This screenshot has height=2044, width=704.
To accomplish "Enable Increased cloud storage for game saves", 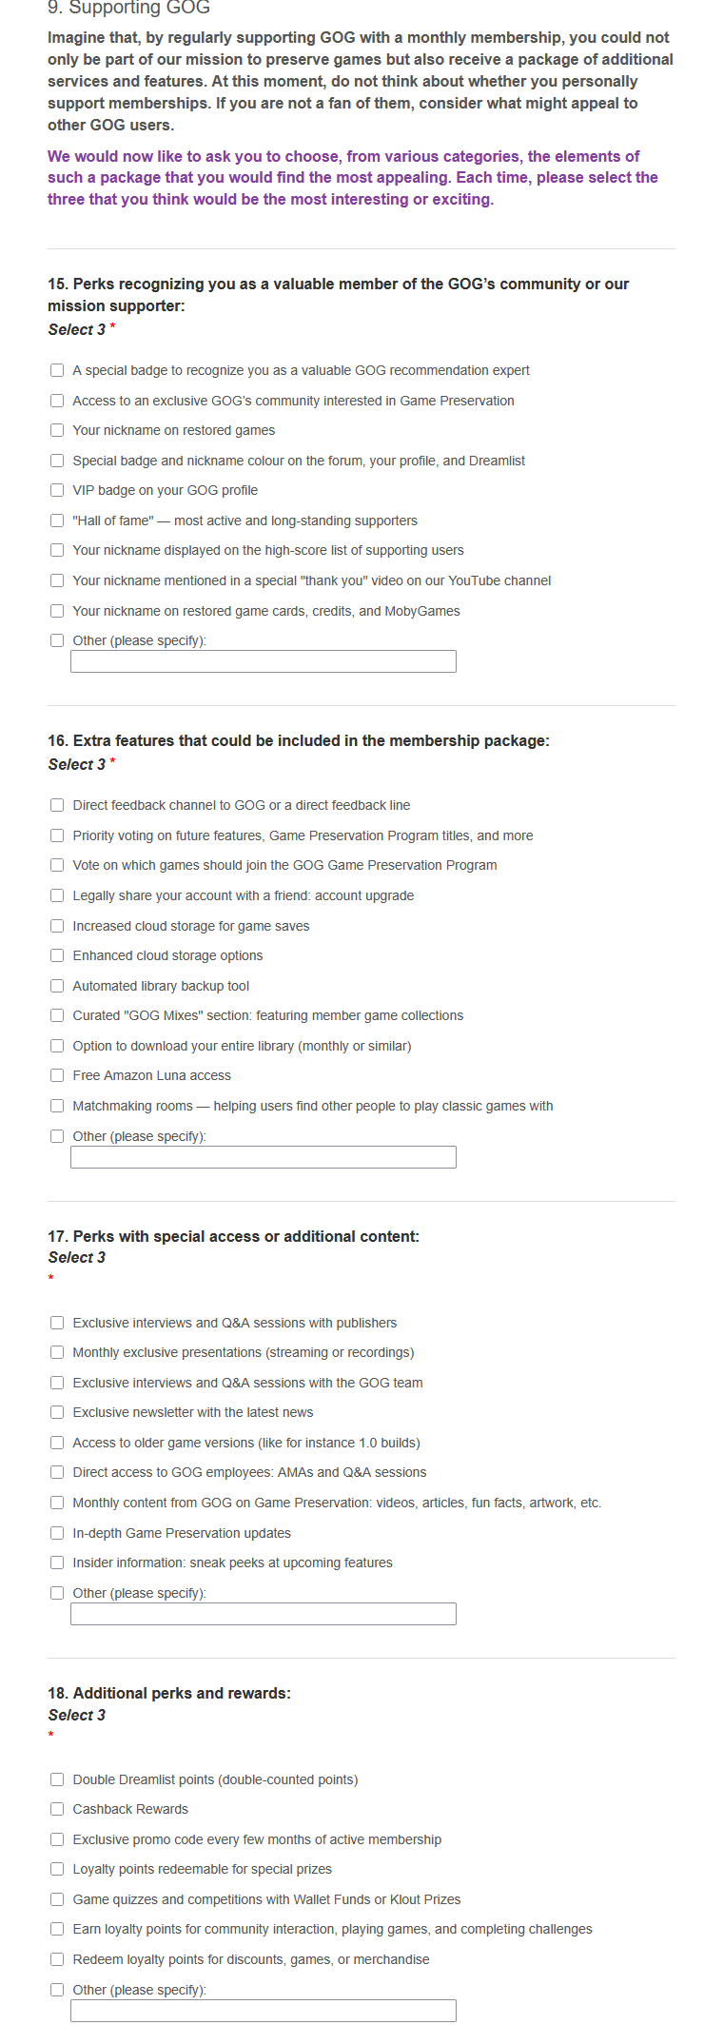I will [57, 926].
